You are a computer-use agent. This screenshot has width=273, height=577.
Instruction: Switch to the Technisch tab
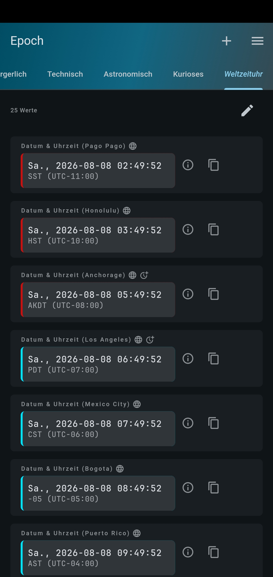point(65,74)
